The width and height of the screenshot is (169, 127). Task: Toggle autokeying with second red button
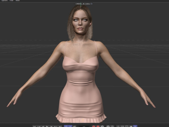[x=98, y=126]
